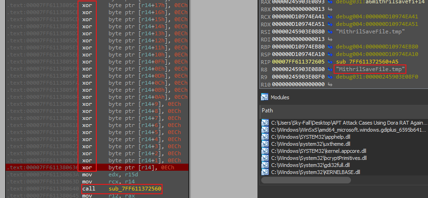
Task: Click the module icon beside KERNELBASE.dll
Action: point(265,172)
